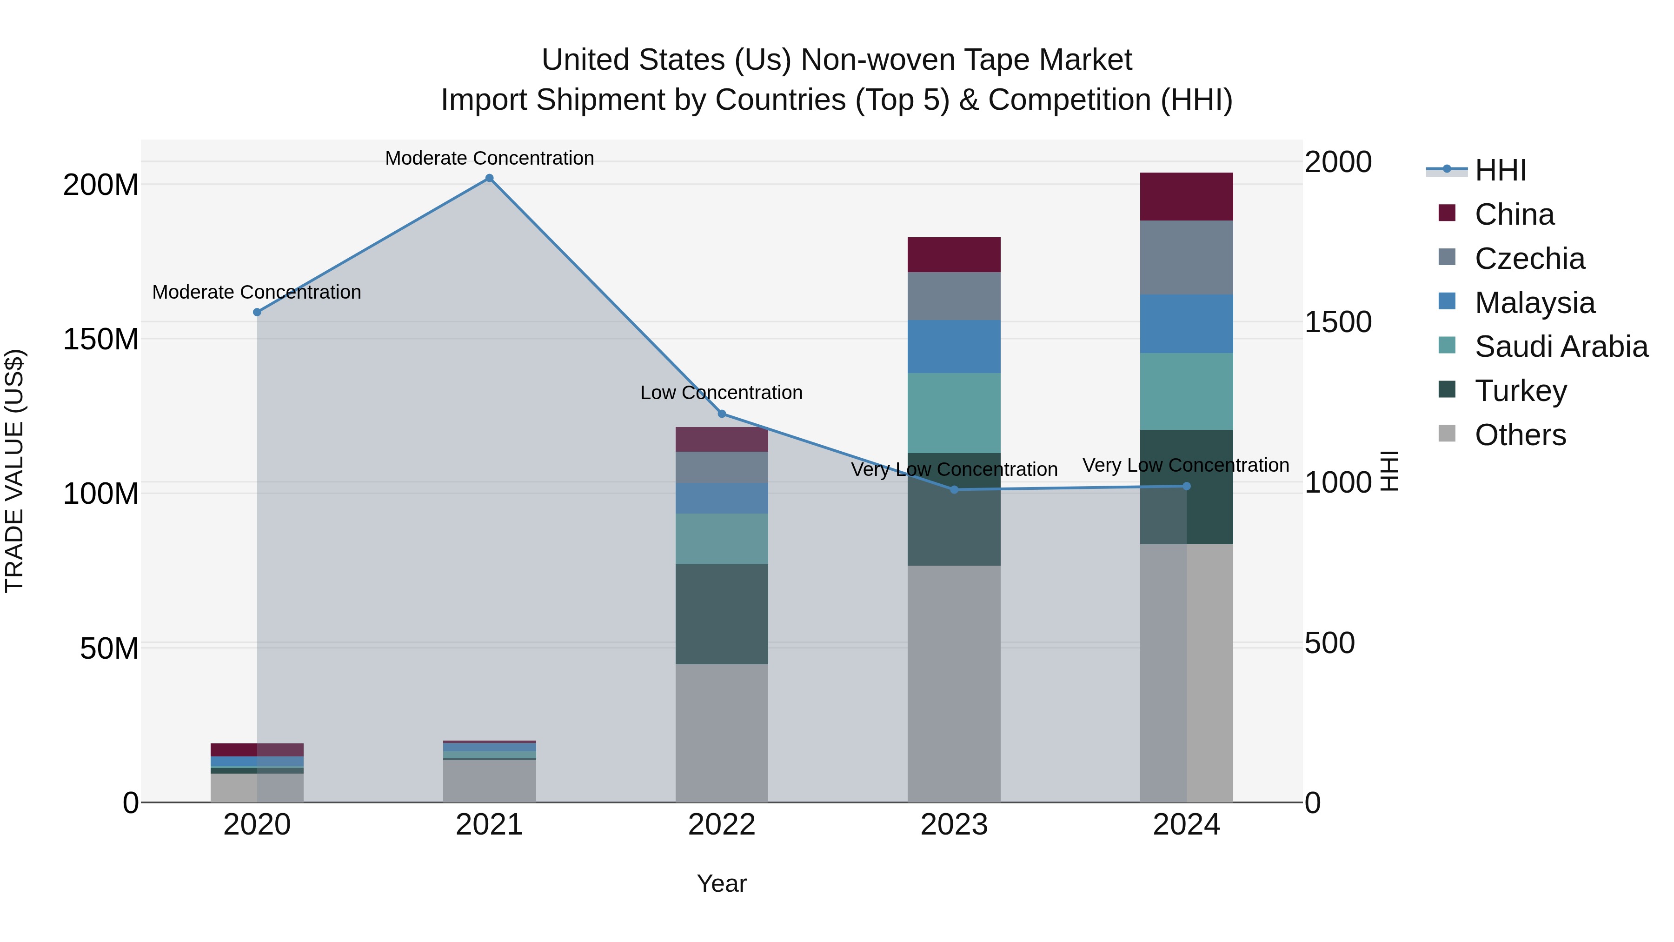1674x942 pixels.
Task: Click the Others segment of 2021 bar
Action: click(489, 782)
